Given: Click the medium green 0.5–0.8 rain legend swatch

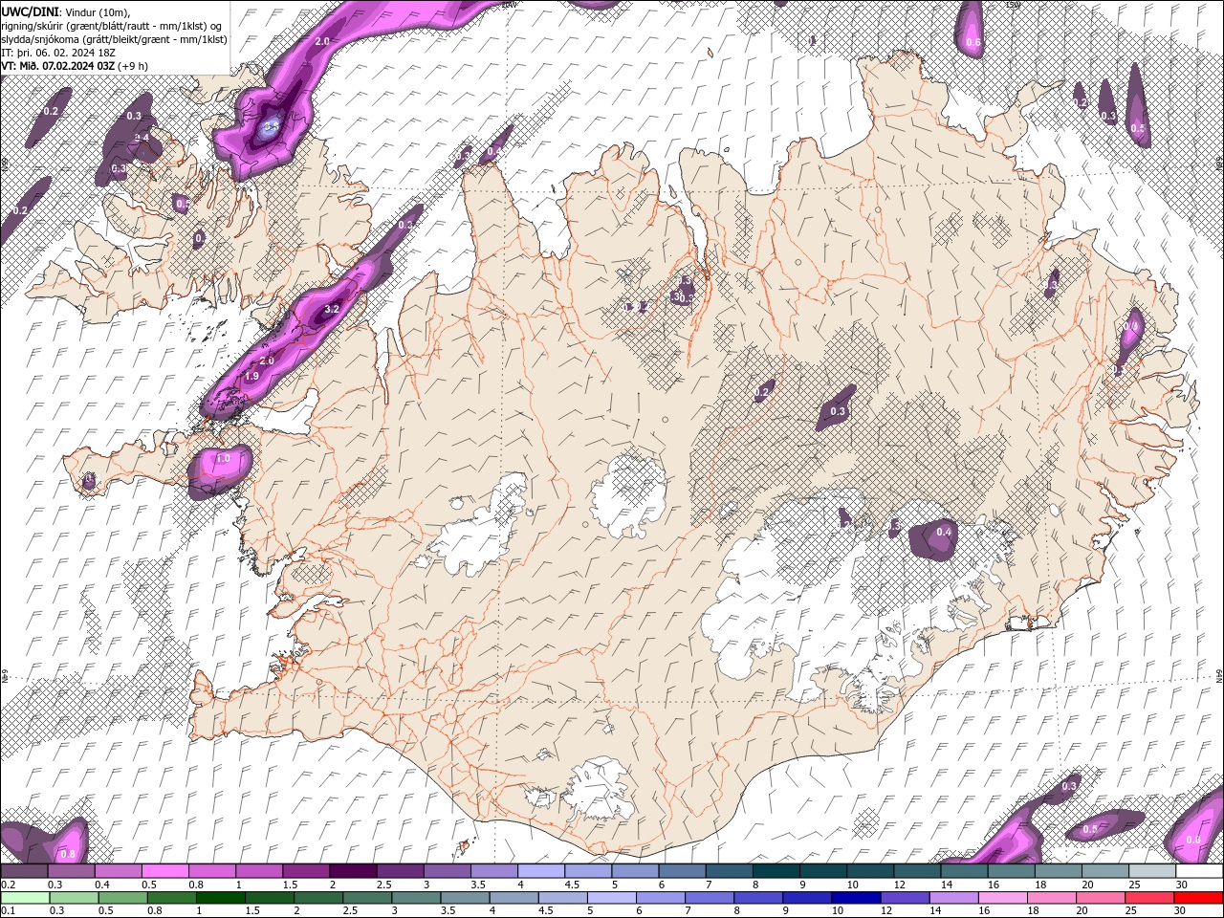Looking at the screenshot, I should coord(122,897).
